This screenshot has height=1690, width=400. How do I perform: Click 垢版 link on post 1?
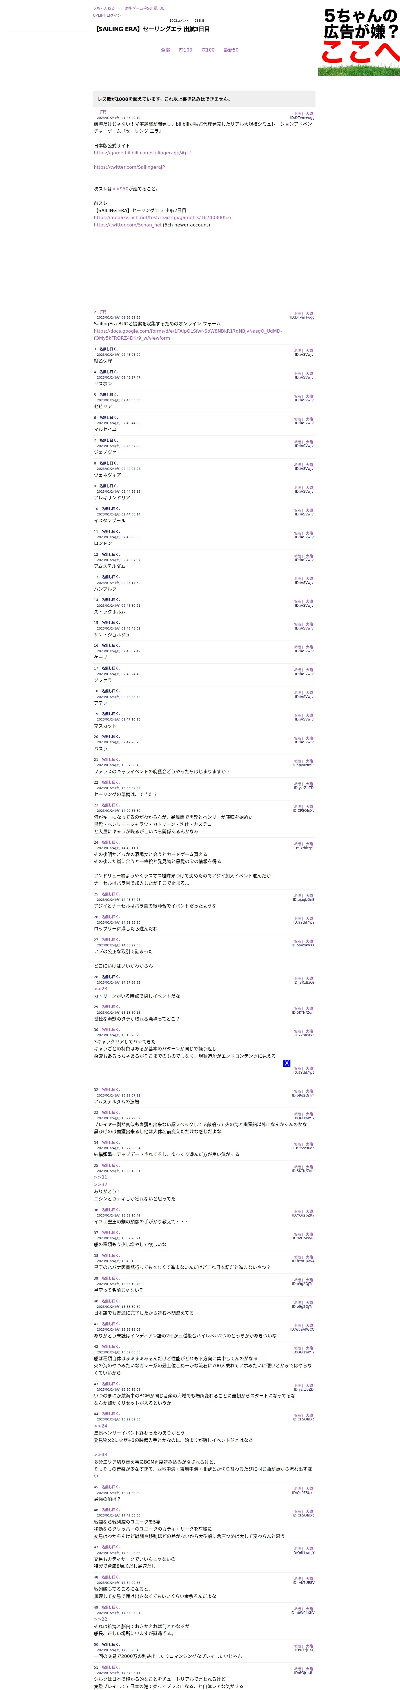point(297,114)
